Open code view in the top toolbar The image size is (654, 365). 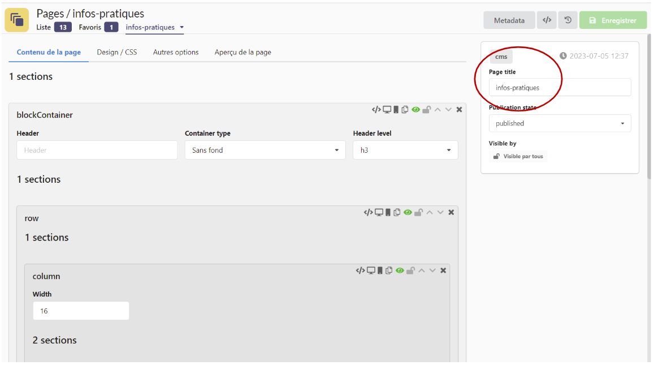point(547,20)
